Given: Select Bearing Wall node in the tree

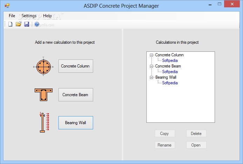Looking at the screenshot, I should [166, 77].
